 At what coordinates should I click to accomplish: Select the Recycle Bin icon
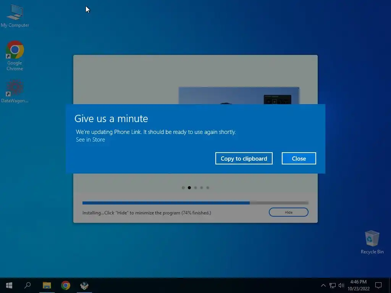coord(372,242)
